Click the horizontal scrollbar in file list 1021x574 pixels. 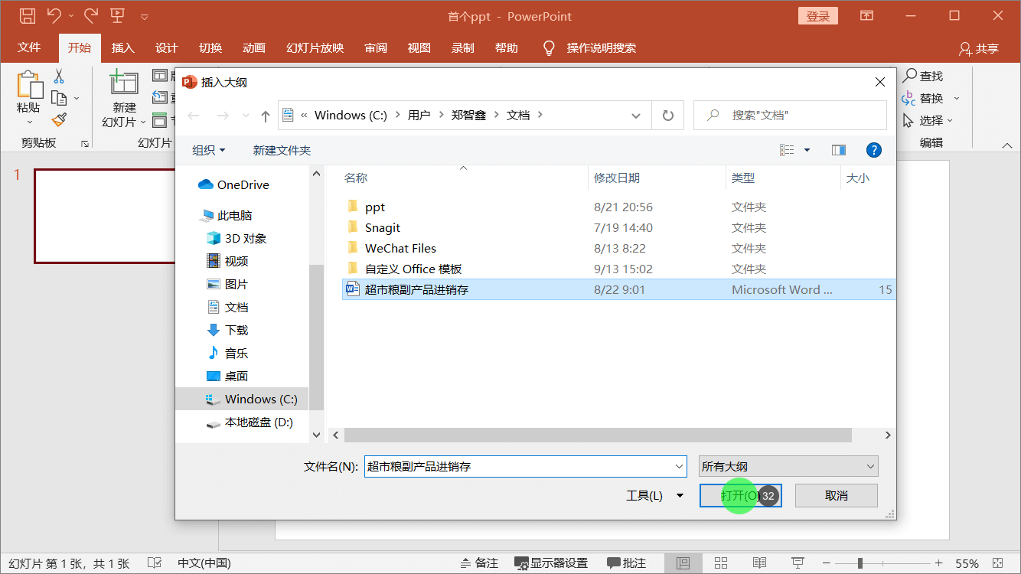coord(598,435)
